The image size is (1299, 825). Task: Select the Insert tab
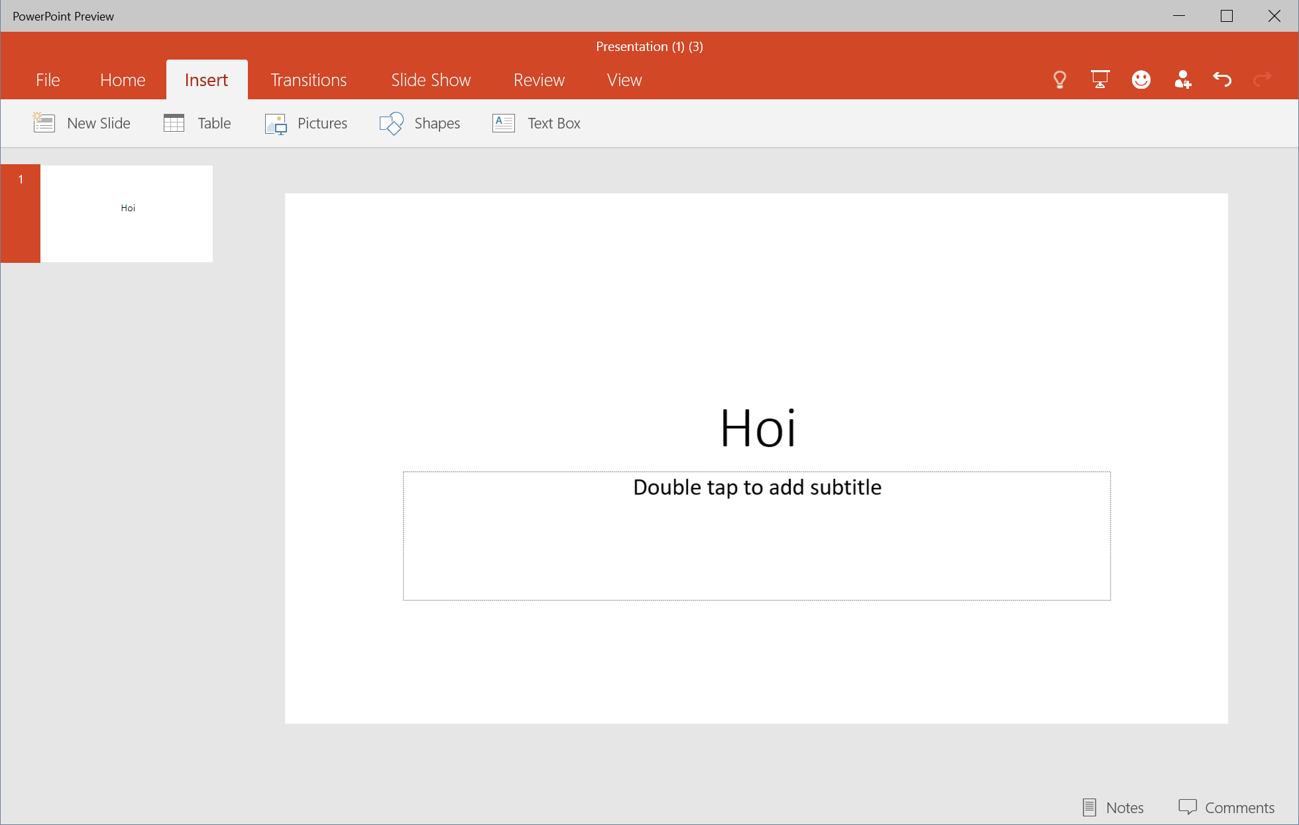(206, 80)
